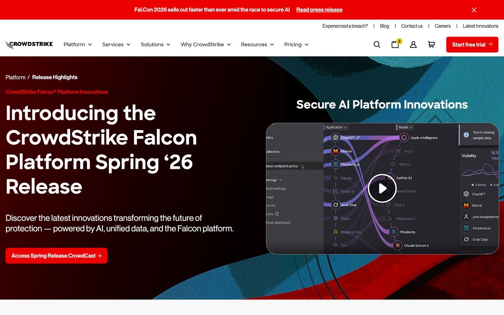
Task: Click the Arc 3 model icon
Action: tap(397, 151)
